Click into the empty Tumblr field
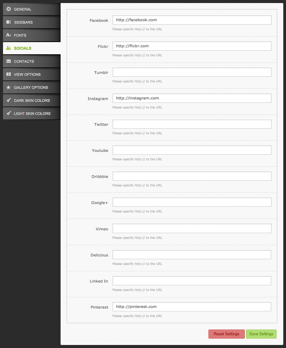The height and width of the screenshot is (348, 286). coord(192,72)
